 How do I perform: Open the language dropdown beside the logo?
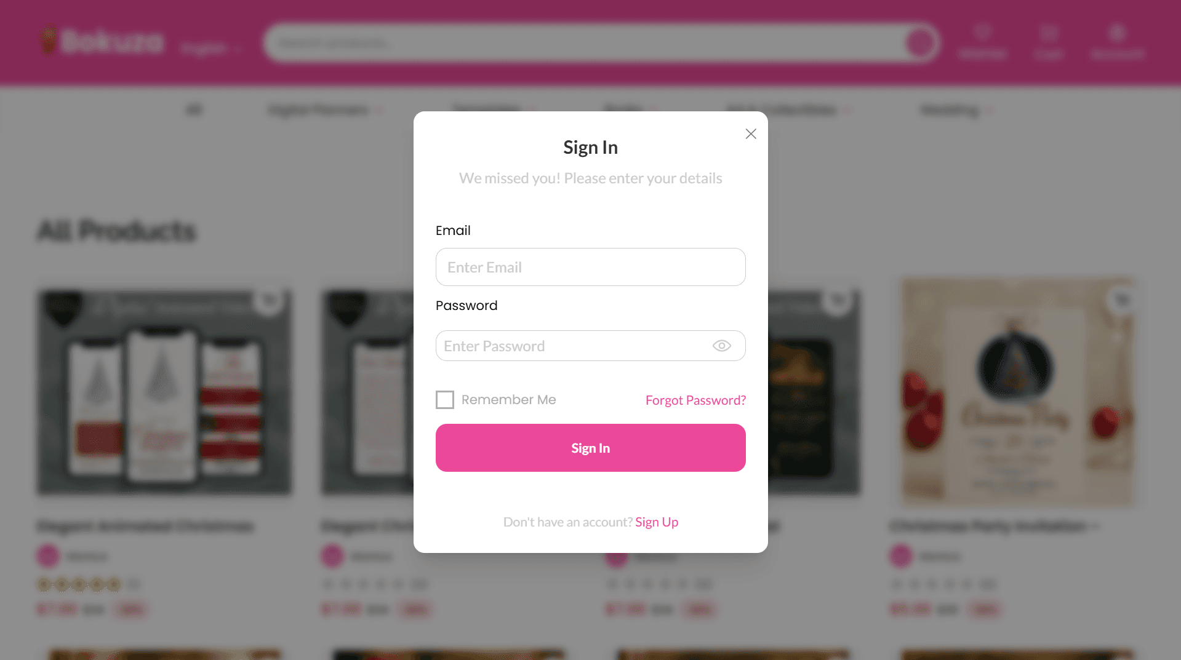tap(211, 48)
